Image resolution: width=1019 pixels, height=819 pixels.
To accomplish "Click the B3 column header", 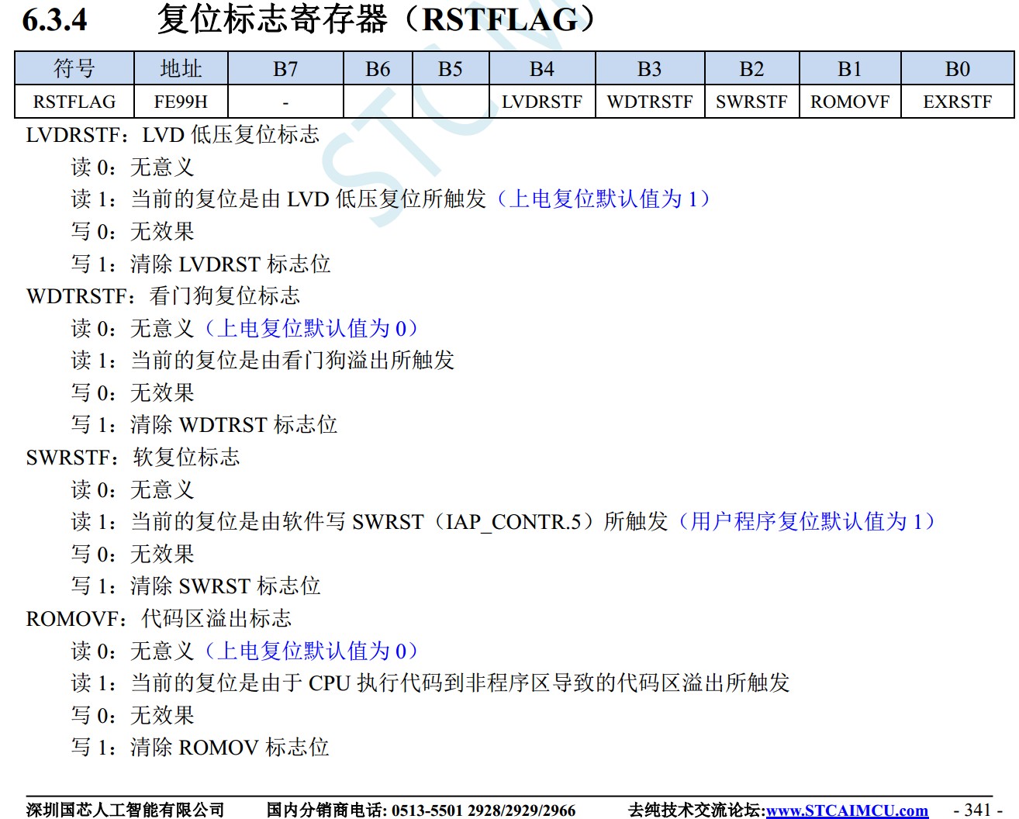I will (x=650, y=69).
